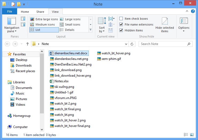The image size is (198, 140).
Task: Uncheck File name extensions
Action: point(121,24)
